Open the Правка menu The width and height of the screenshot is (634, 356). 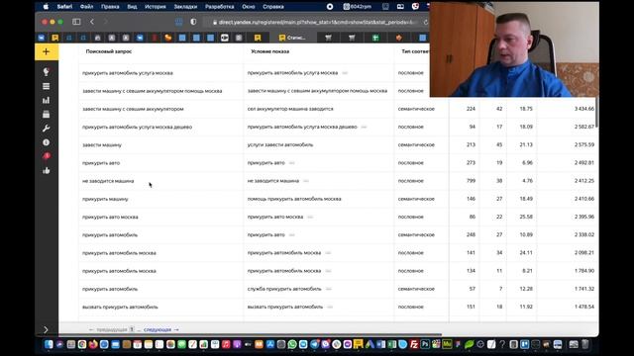[110, 7]
